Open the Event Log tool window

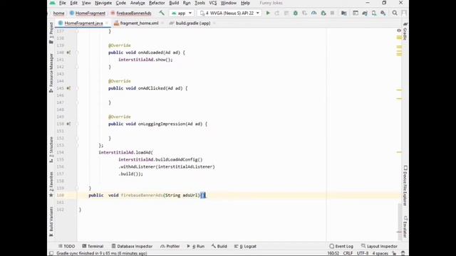point(341,246)
